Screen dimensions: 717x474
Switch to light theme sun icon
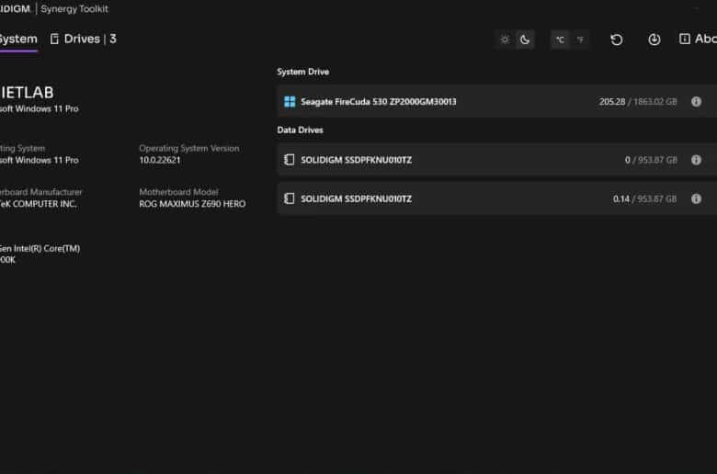(505, 39)
